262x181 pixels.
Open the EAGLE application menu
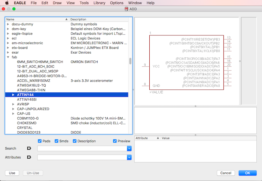click(20, 3)
